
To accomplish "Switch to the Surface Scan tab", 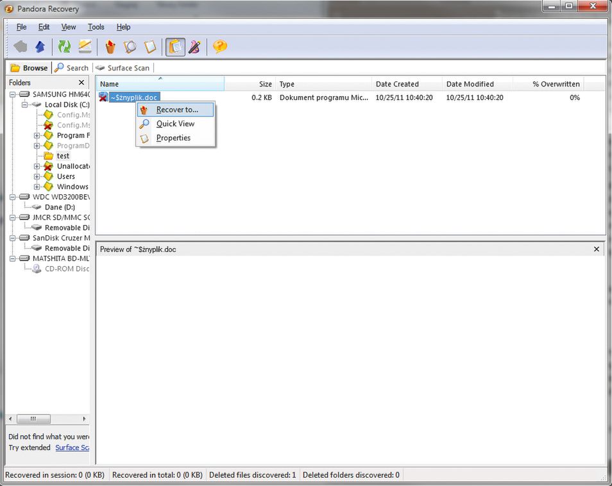I will [x=123, y=68].
